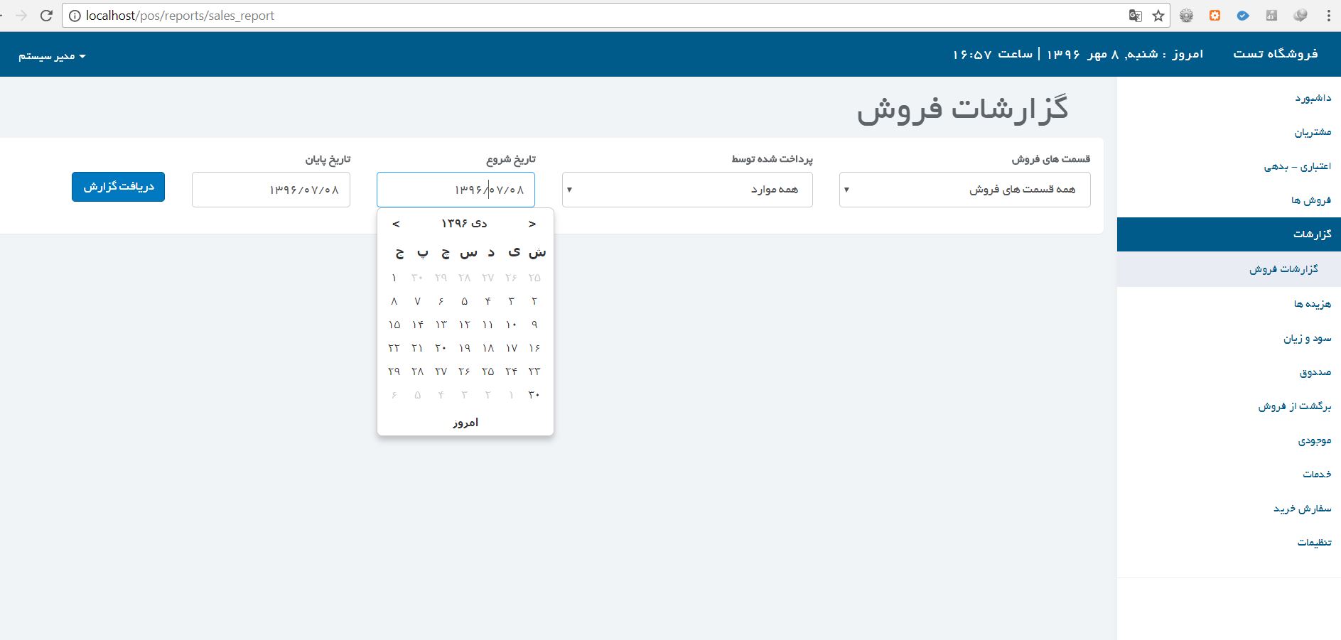Go to 'سود و زیان' sidebar item
1341x640 pixels.
pyautogui.click(x=1307, y=339)
